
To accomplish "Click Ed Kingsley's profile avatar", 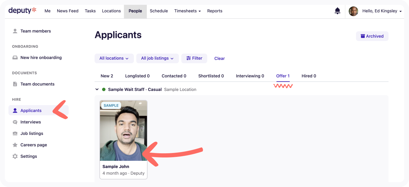I will click(353, 11).
